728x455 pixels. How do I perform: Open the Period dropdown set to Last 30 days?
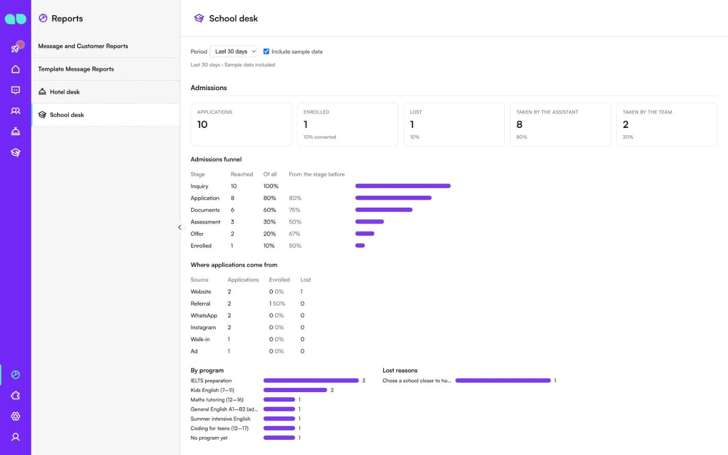tap(233, 51)
